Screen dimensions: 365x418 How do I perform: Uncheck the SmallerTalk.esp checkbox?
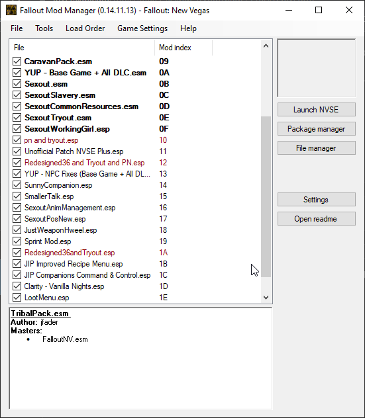[17, 196]
